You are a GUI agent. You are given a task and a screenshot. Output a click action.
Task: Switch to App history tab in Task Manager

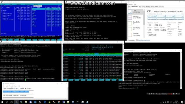click(142, 7)
